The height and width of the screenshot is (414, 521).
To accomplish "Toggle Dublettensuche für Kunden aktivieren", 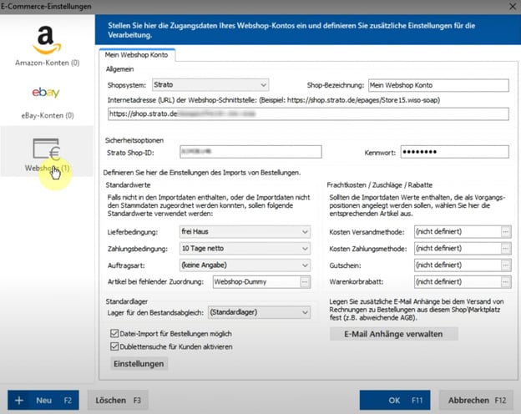I will tap(114, 346).
